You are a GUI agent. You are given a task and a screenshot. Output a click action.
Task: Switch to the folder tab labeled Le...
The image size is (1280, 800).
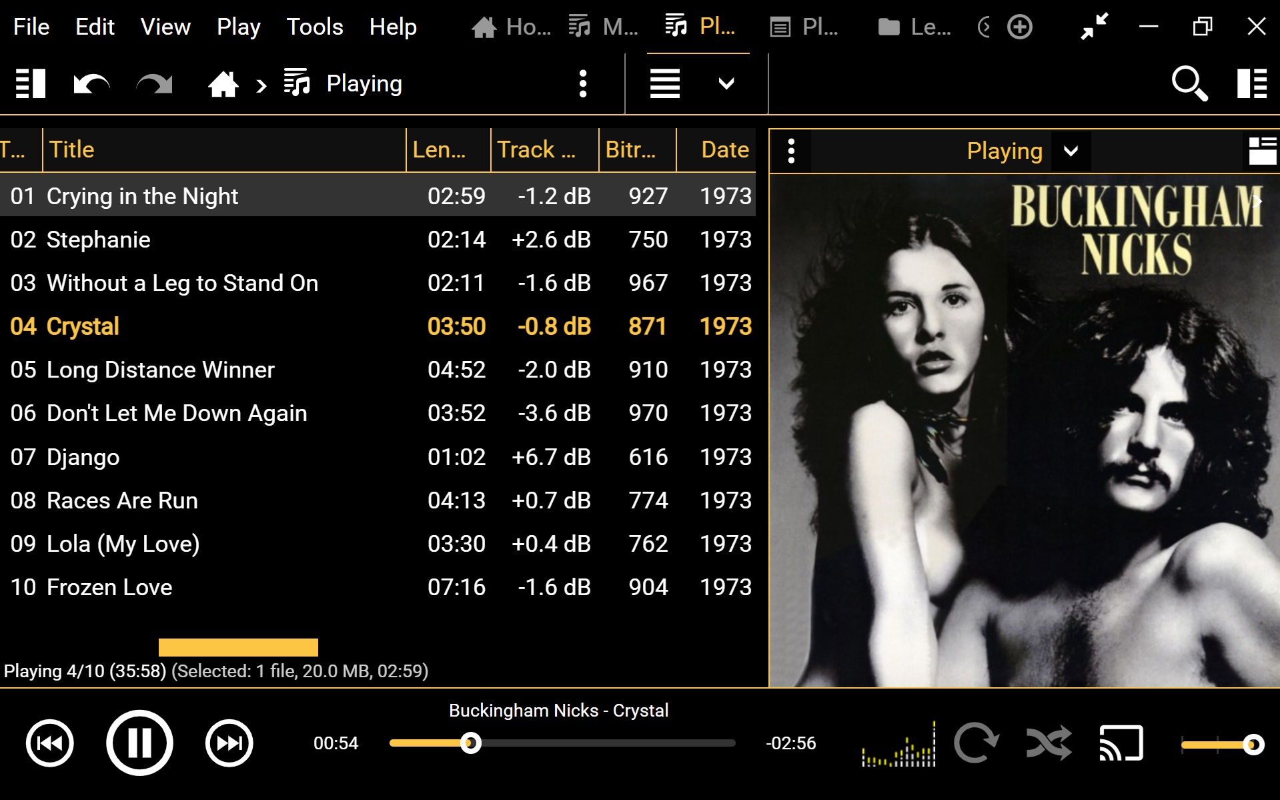[x=914, y=27]
